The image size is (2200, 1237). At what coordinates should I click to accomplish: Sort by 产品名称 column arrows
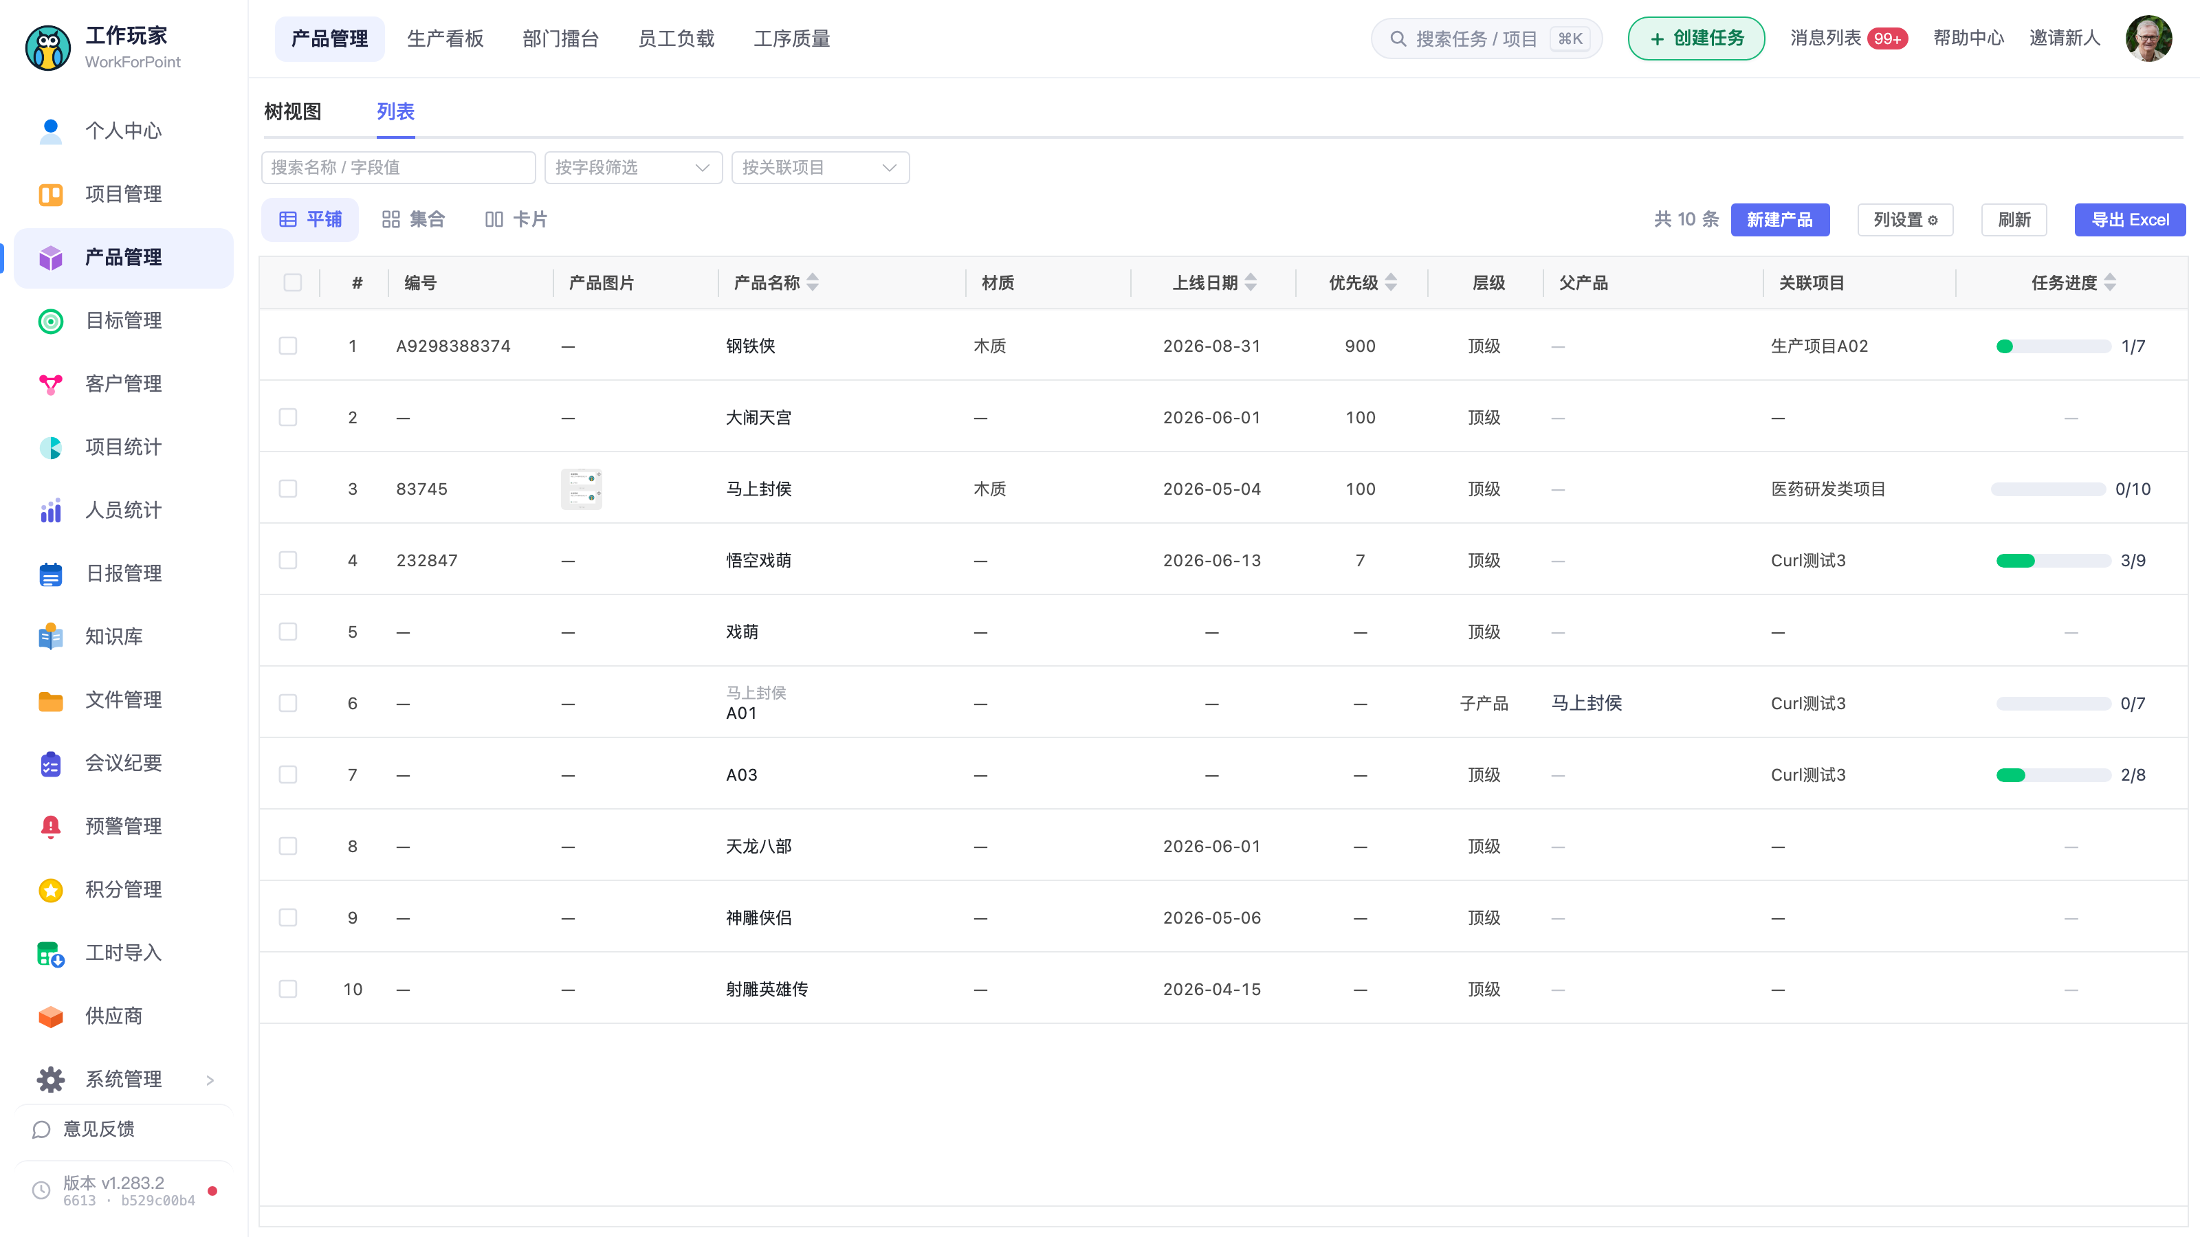pos(812,282)
